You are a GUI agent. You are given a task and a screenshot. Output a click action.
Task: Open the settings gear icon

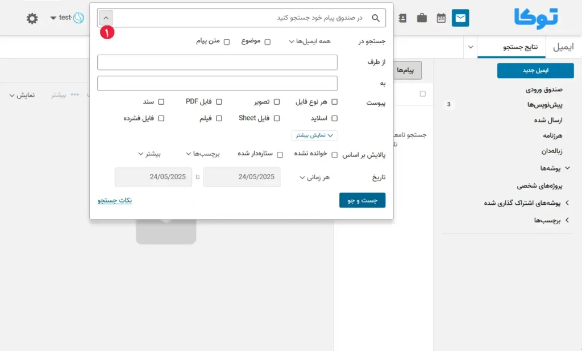point(32,18)
